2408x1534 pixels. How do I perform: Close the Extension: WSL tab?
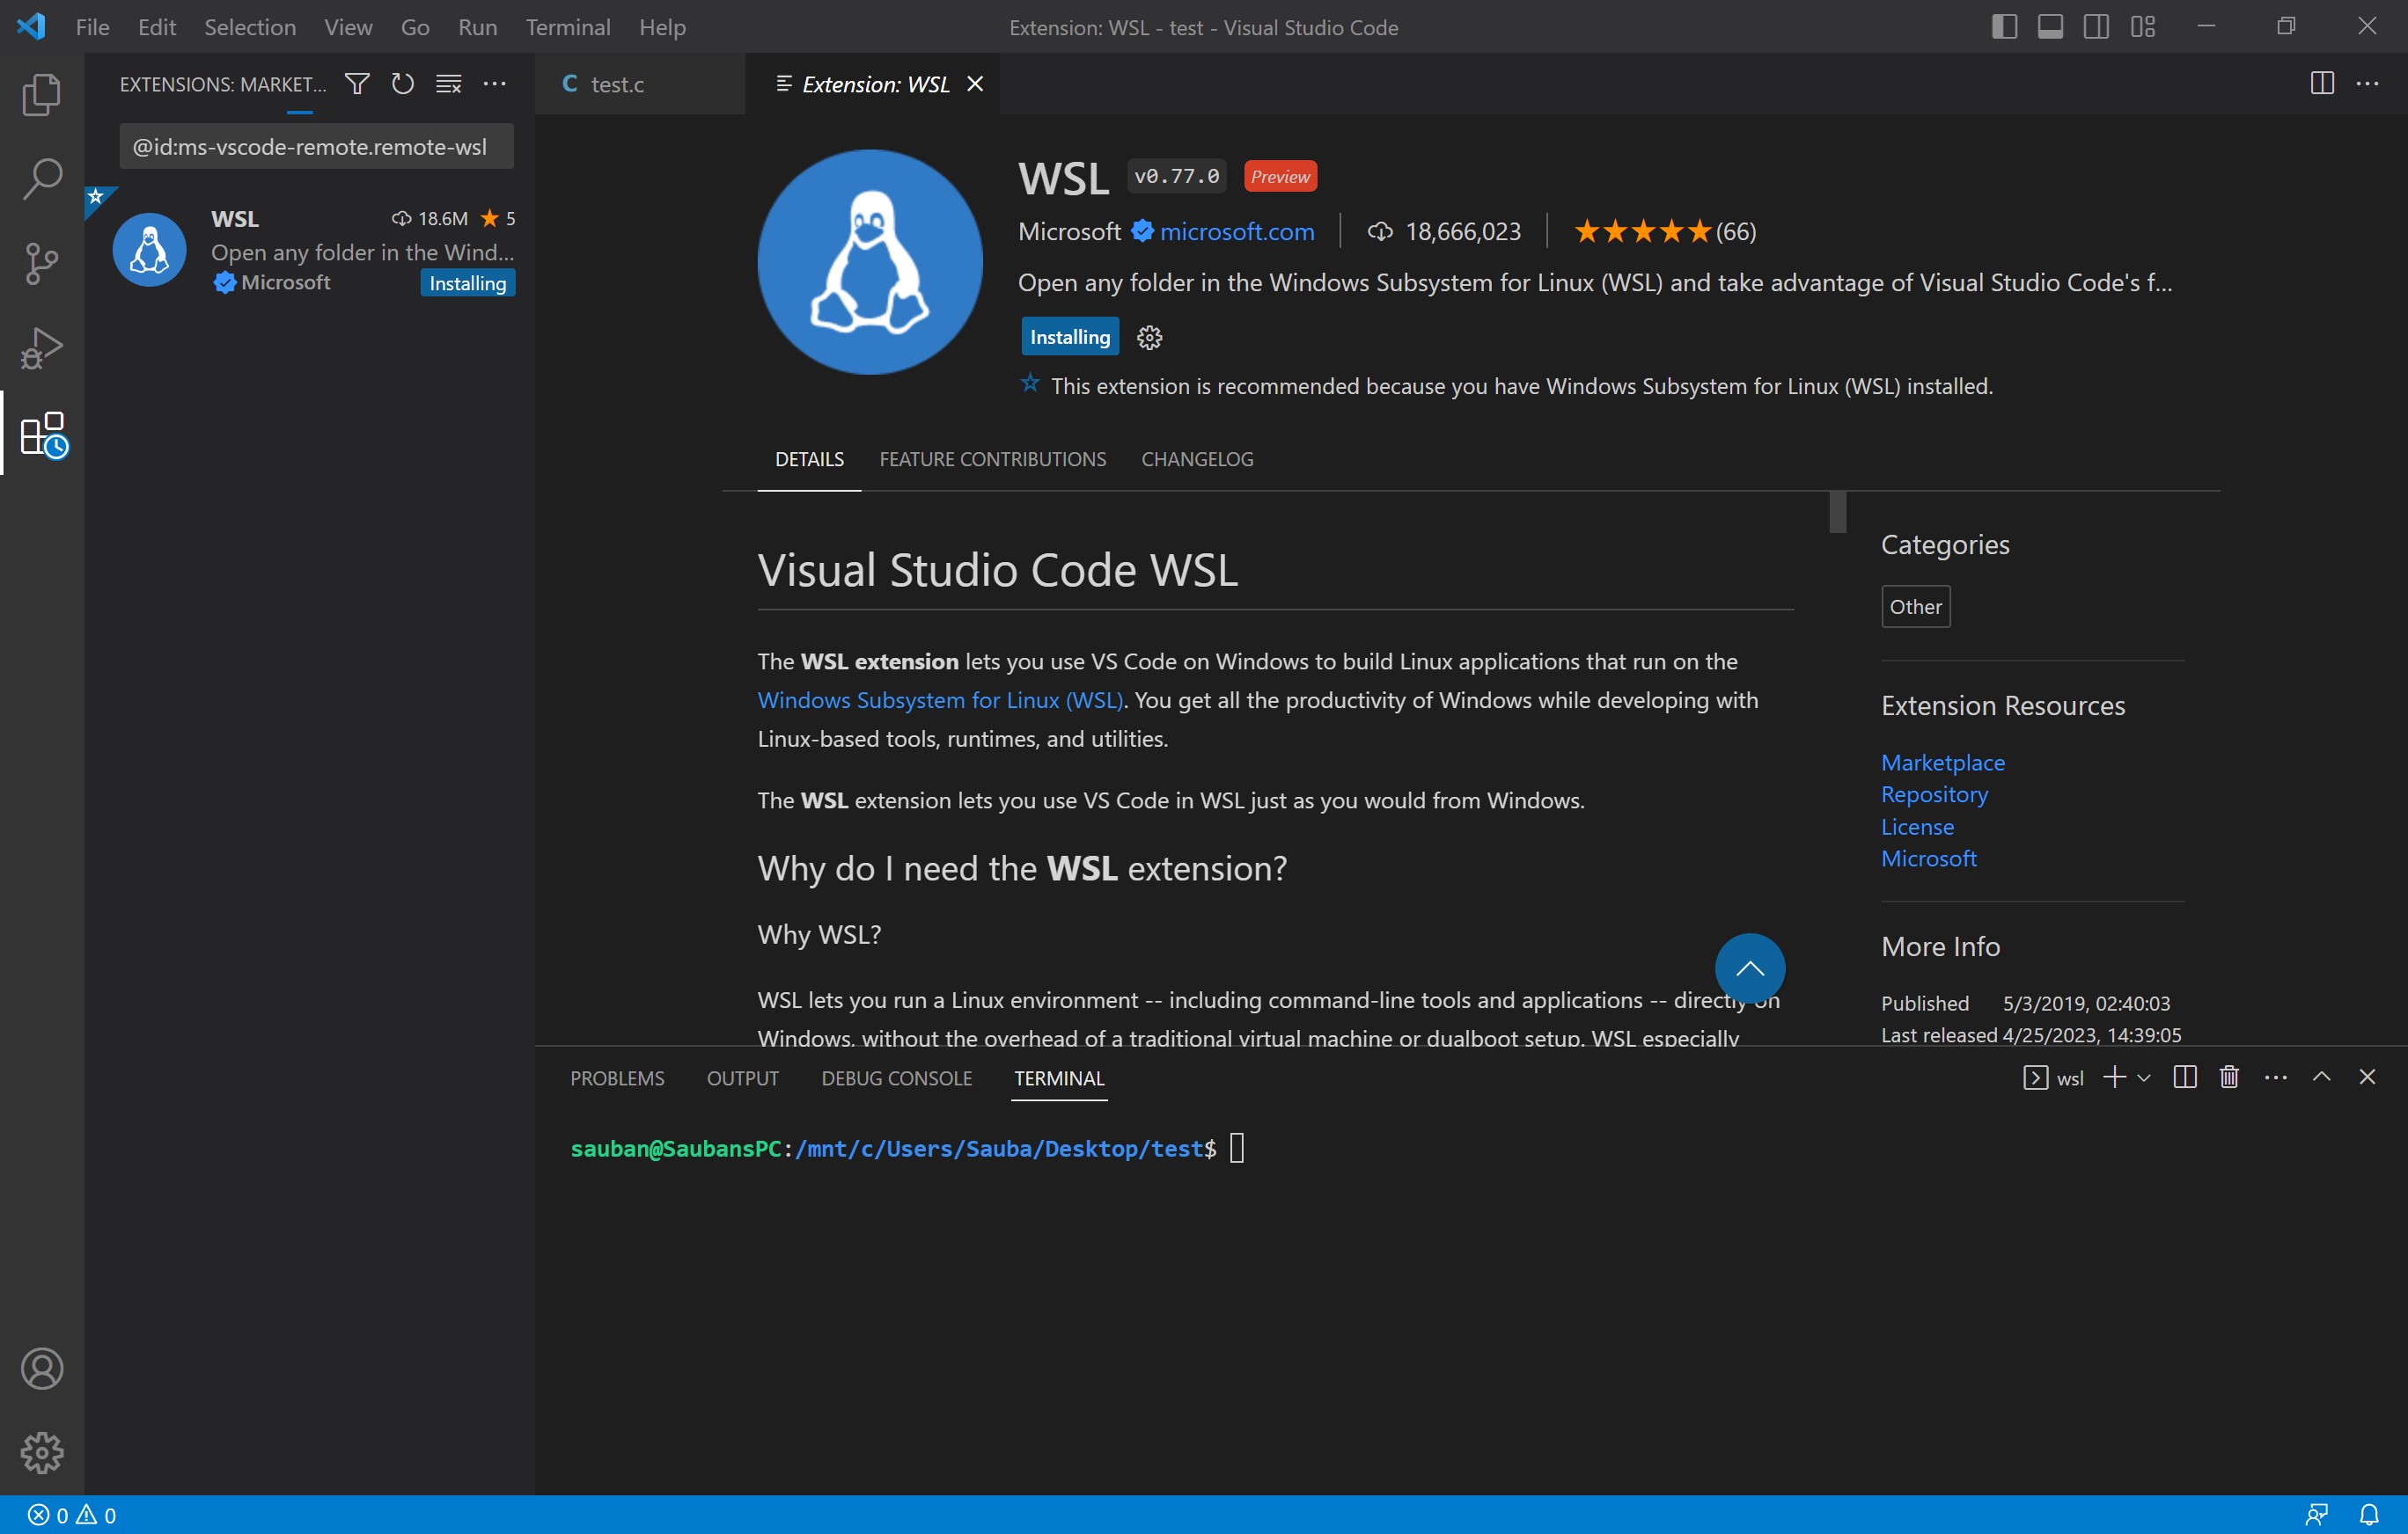click(975, 84)
